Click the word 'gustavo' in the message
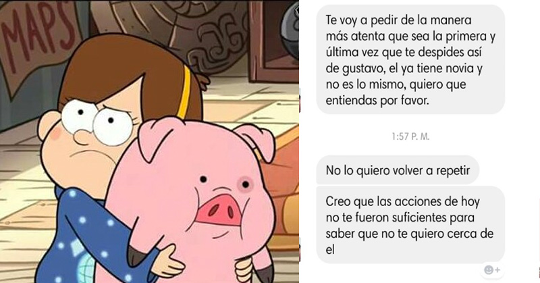 (360, 69)
